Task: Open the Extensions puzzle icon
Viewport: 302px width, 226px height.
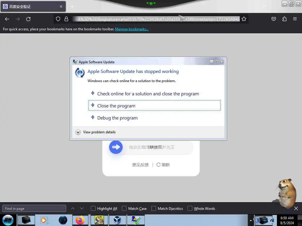Action: pos(284,19)
